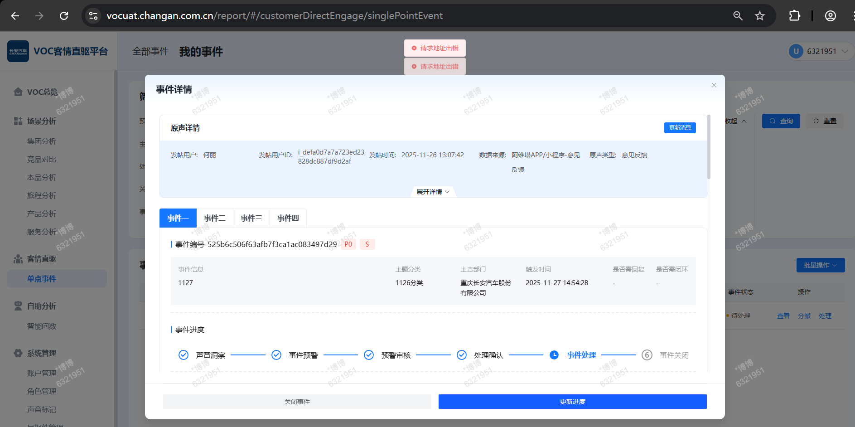Click the site information icon in address bar
This screenshot has height=427, width=855.
[x=93, y=16]
